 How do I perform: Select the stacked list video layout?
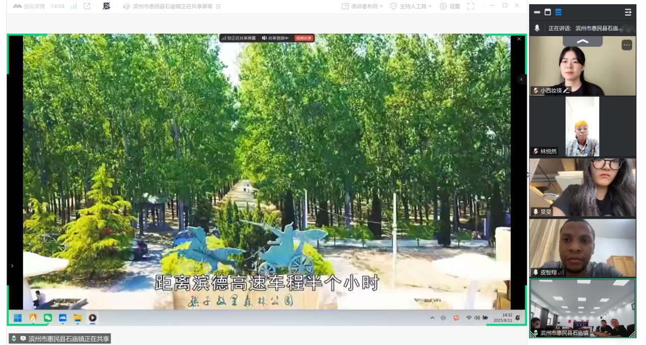558,12
